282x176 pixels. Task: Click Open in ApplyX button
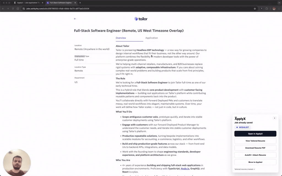click(x=255, y=134)
